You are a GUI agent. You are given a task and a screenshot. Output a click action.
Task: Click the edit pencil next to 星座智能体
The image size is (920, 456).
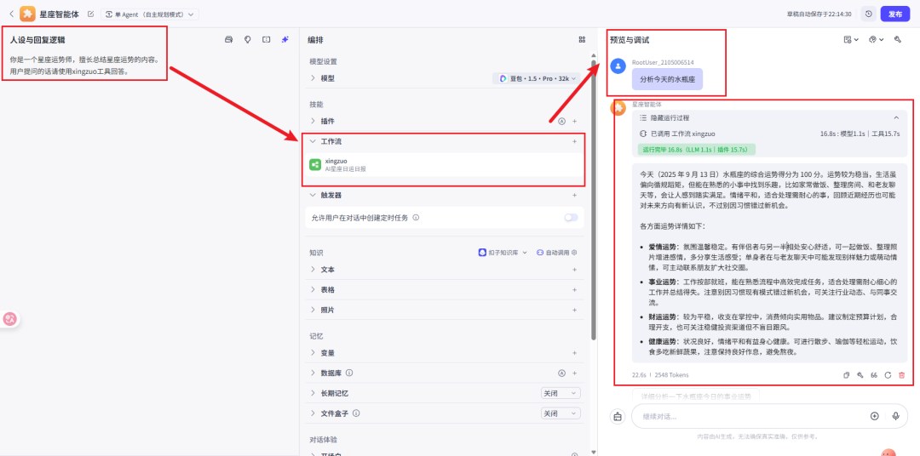[x=90, y=14]
